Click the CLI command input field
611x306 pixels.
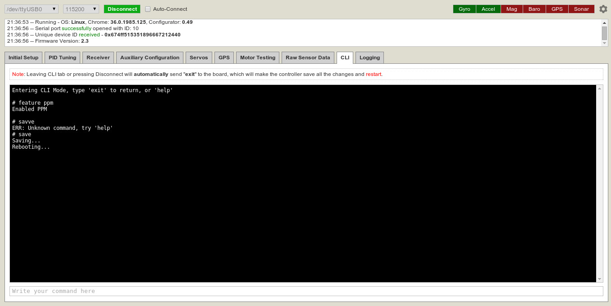click(306, 291)
